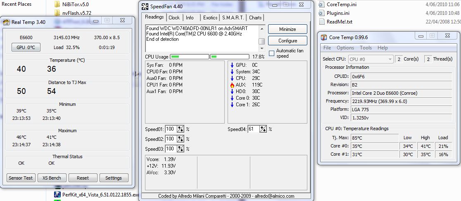Open the Select CPU dropdown in Core Temp

[371, 59]
